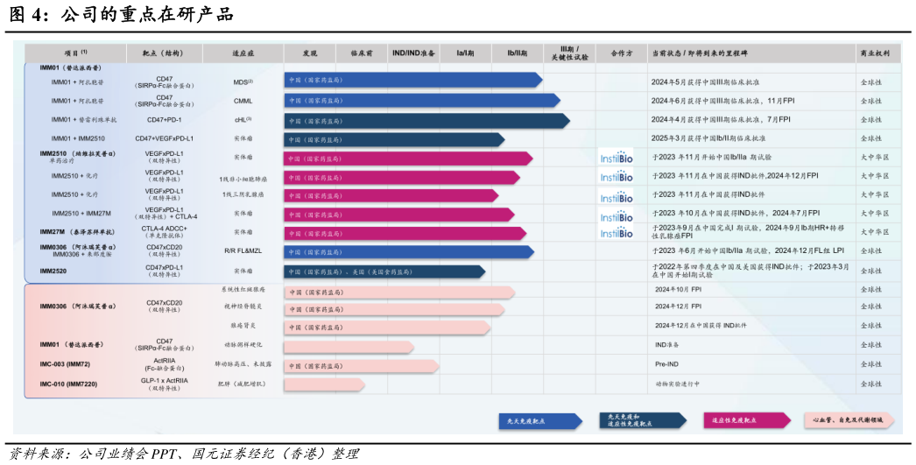
Task: Click the Pre-IND status for IMC-003
Action: [668, 364]
